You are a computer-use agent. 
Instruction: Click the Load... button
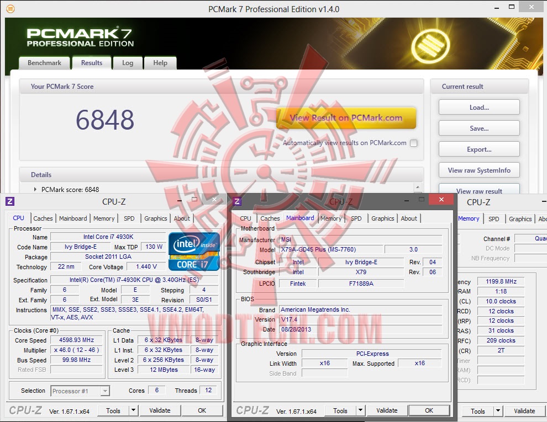(479, 107)
